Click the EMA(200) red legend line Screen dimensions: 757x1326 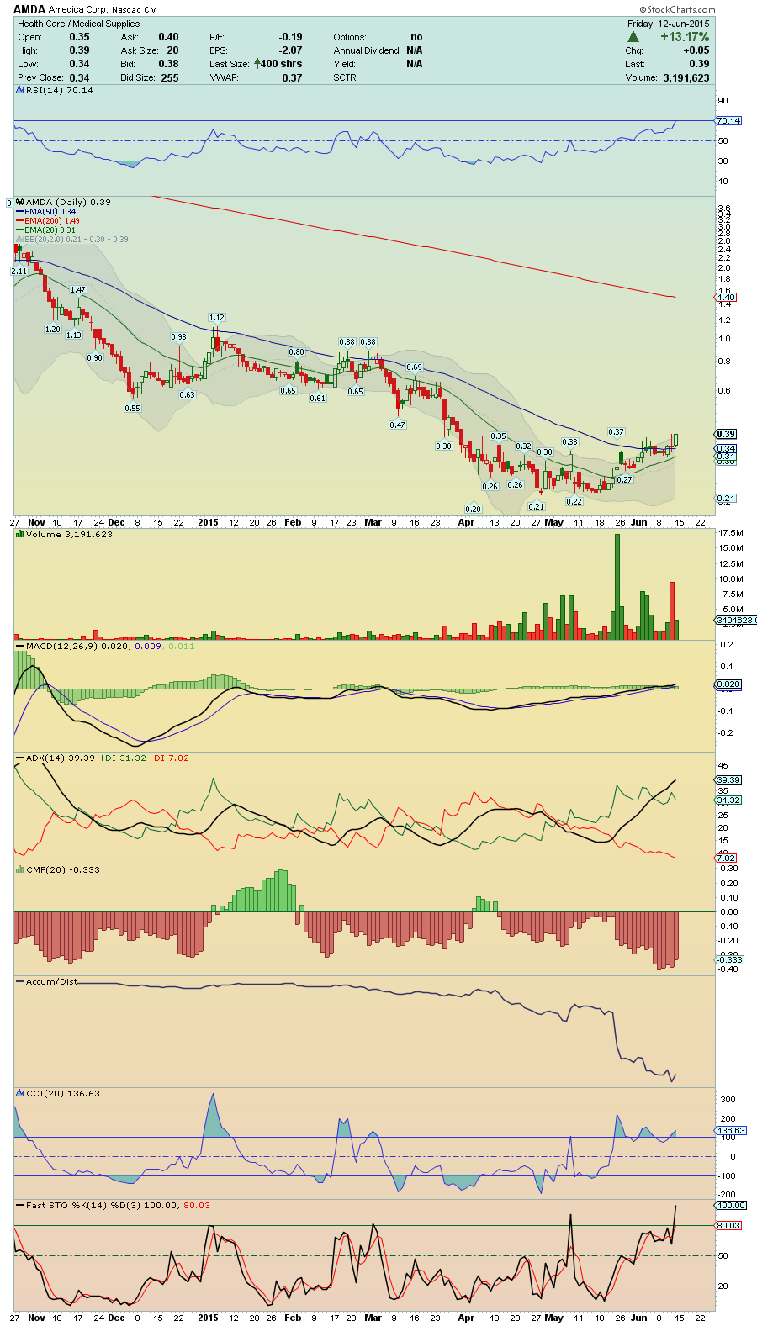click(x=20, y=221)
